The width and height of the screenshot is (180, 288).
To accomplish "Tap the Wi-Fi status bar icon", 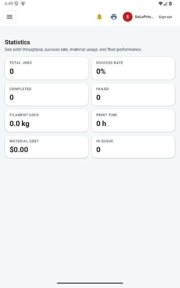I will (161, 4).
